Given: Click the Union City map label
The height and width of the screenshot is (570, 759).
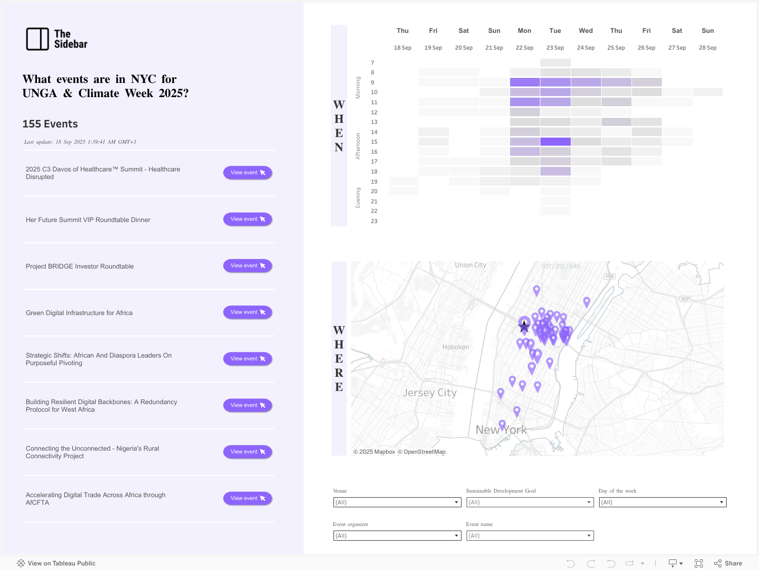Looking at the screenshot, I should pyautogui.click(x=471, y=265).
